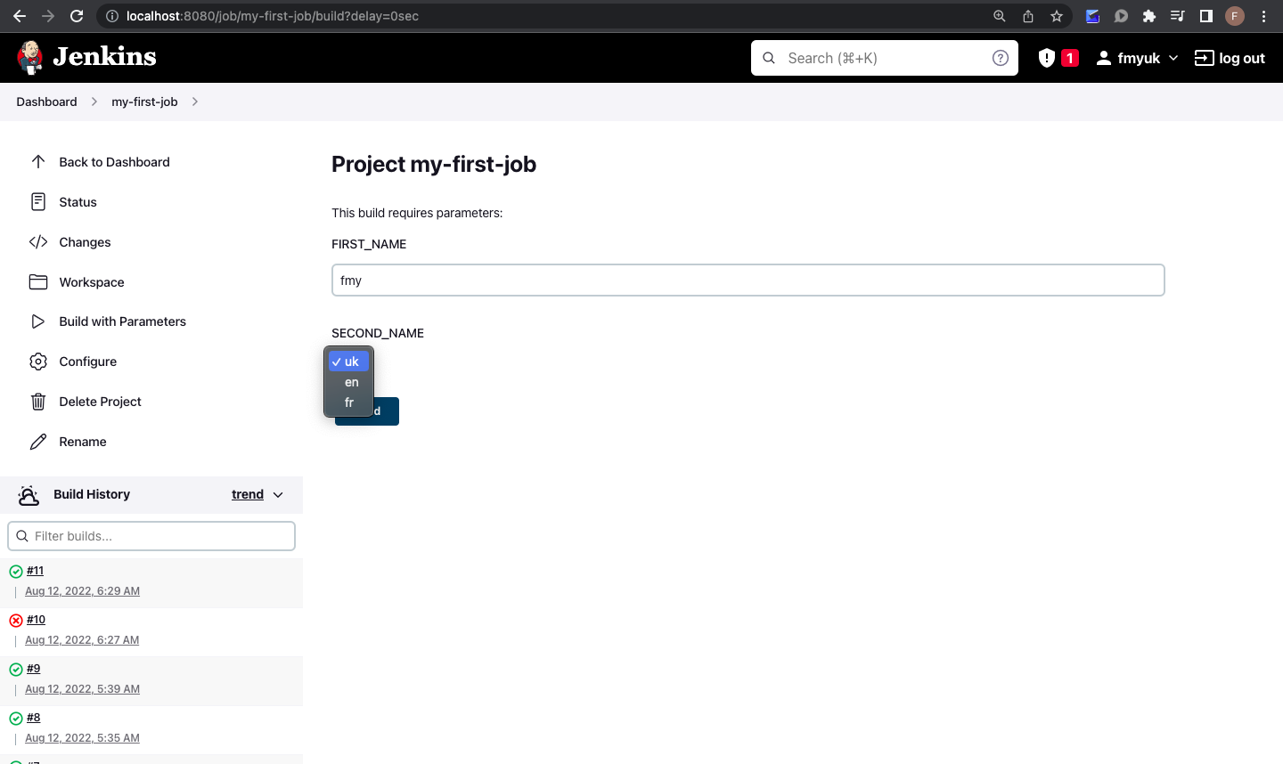Click success status icon for build #9
The image size is (1283, 764).
[x=16, y=670]
